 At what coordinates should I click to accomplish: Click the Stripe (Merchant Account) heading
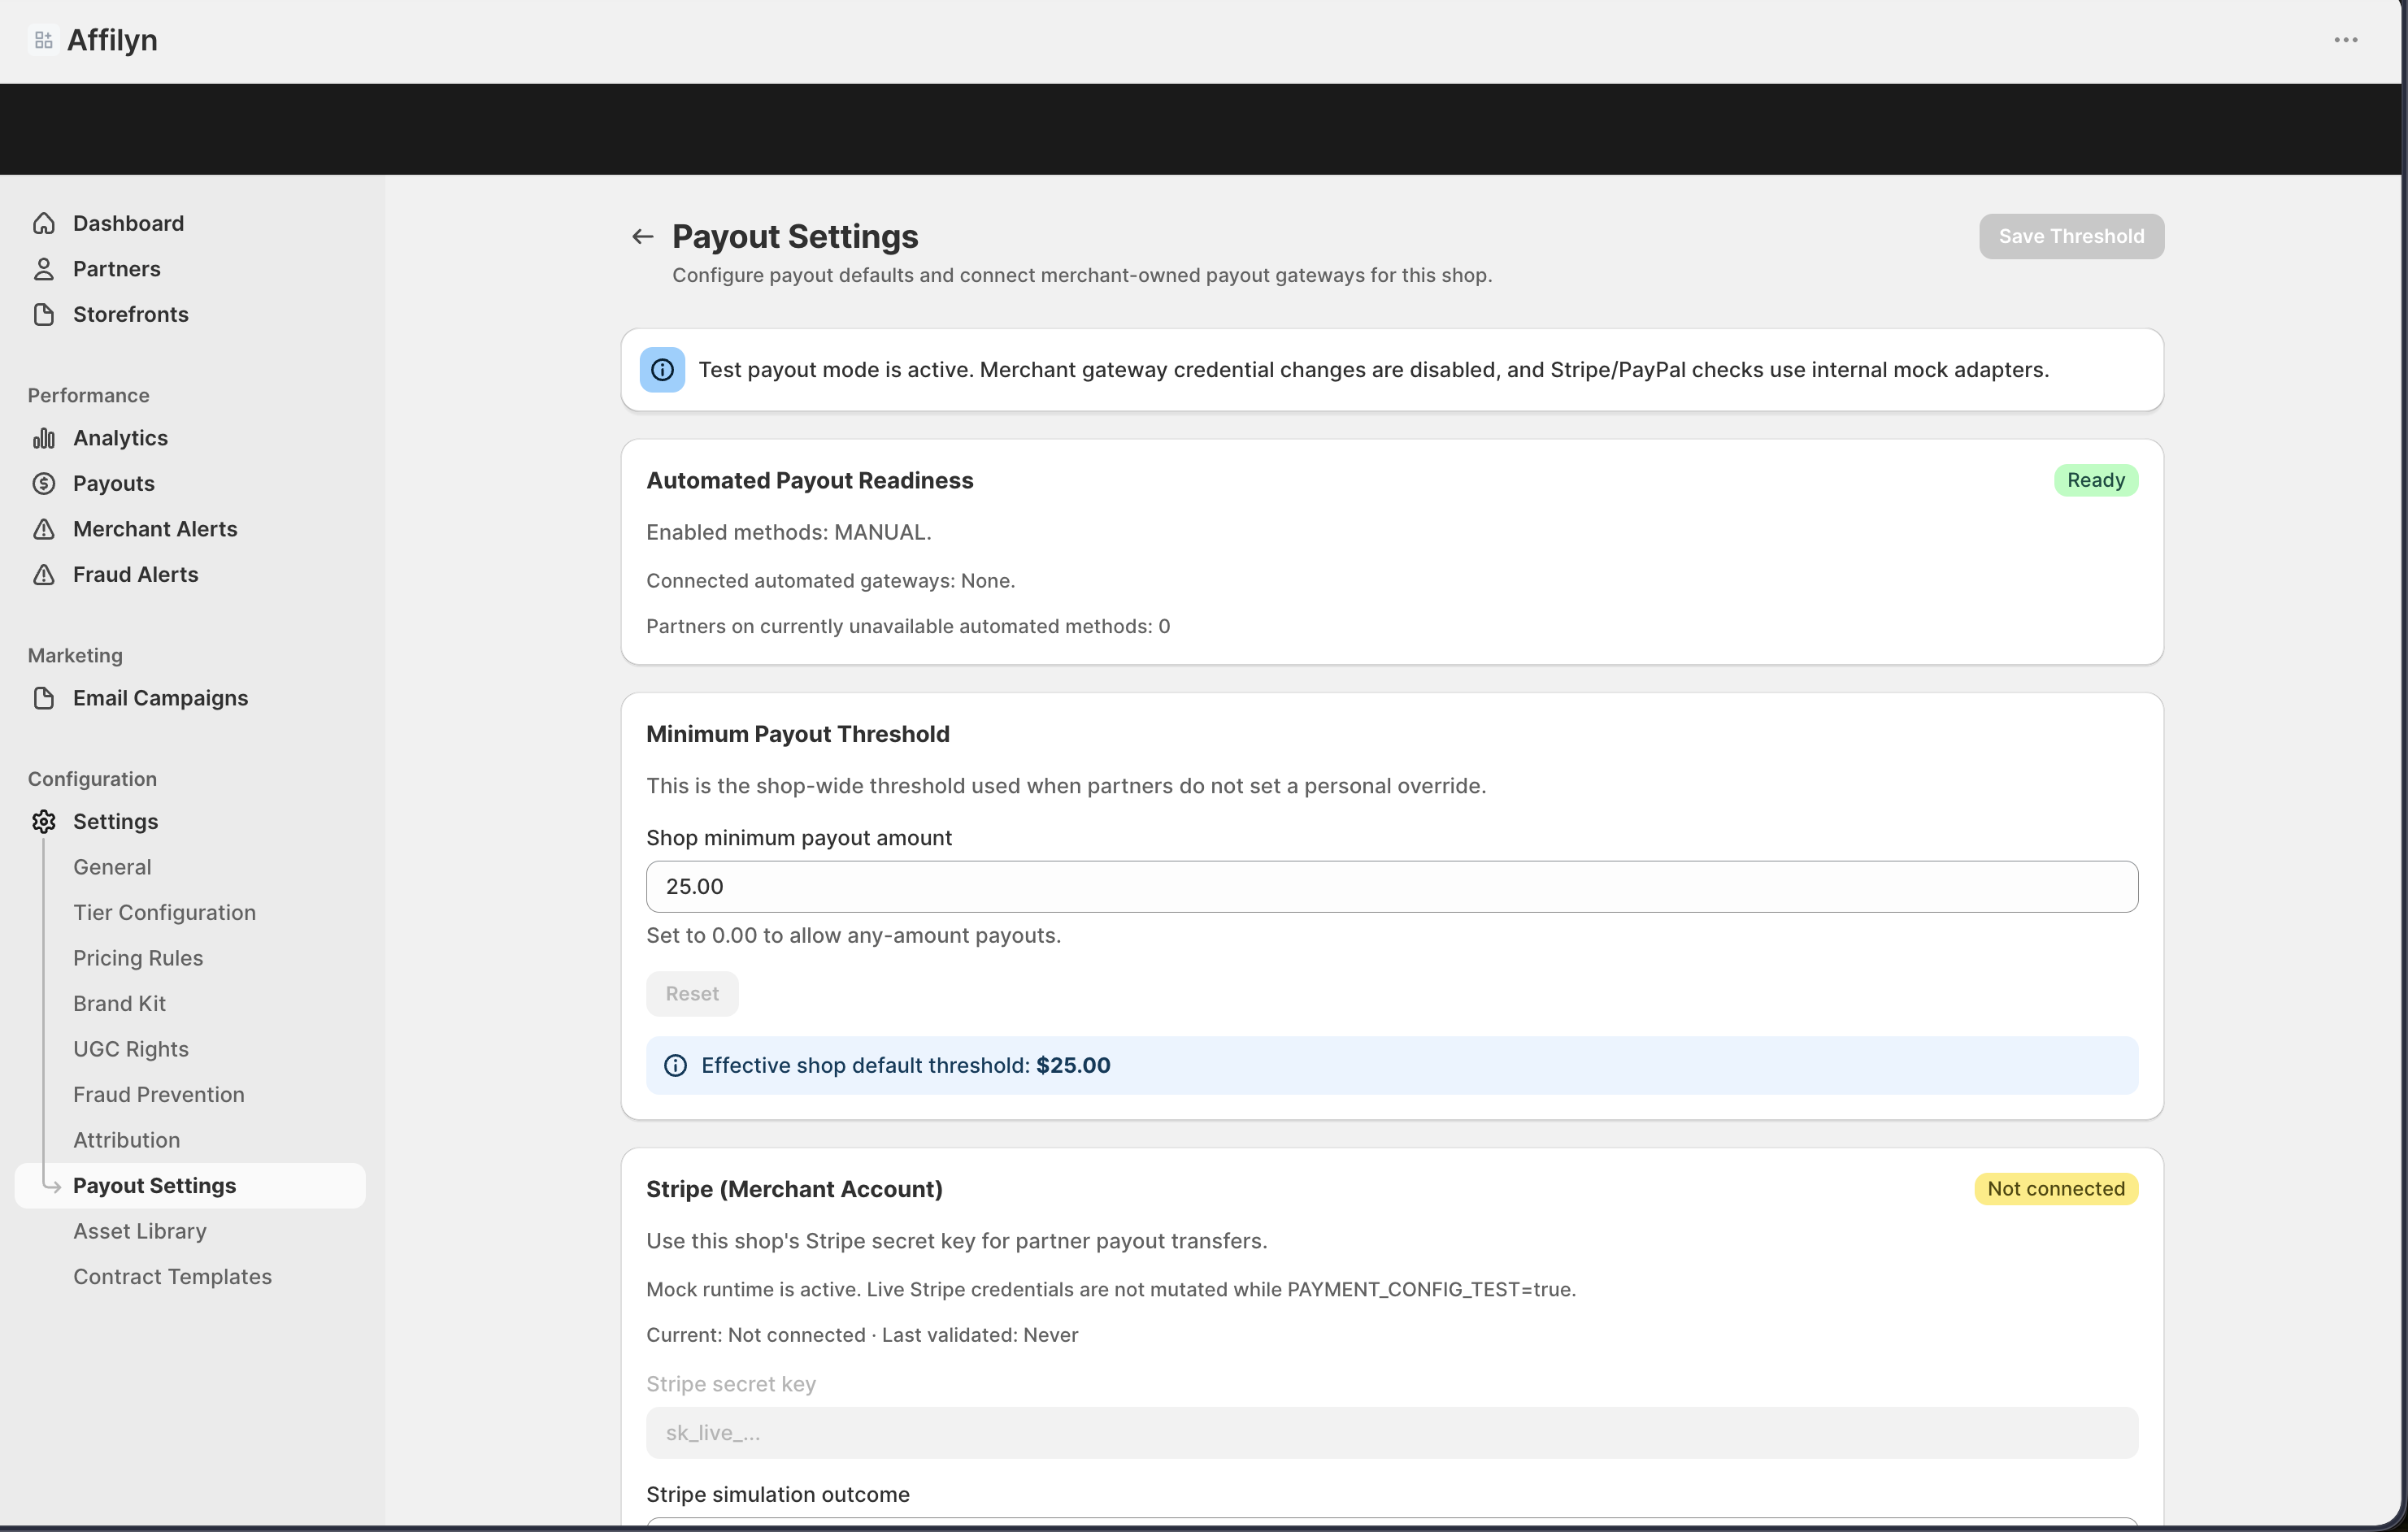click(794, 1189)
